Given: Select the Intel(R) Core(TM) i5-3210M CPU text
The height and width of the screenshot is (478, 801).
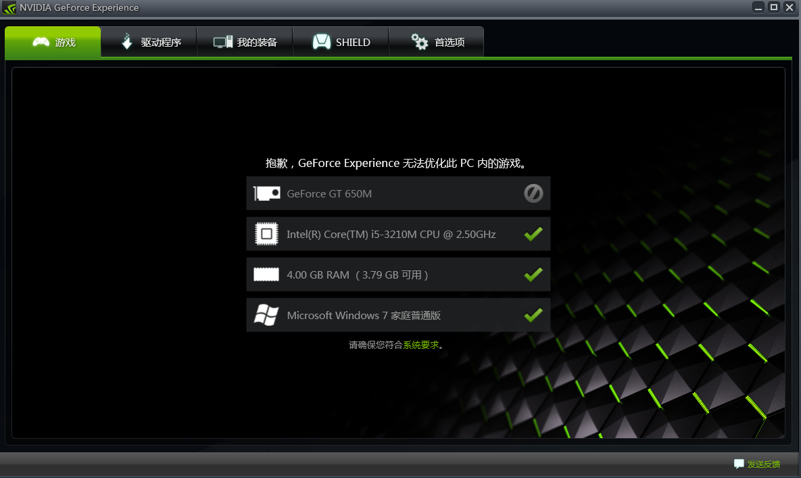Looking at the screenshot, I should point(391,235).
